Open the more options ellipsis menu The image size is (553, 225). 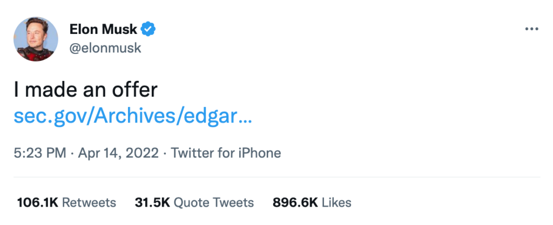(532, 29)
